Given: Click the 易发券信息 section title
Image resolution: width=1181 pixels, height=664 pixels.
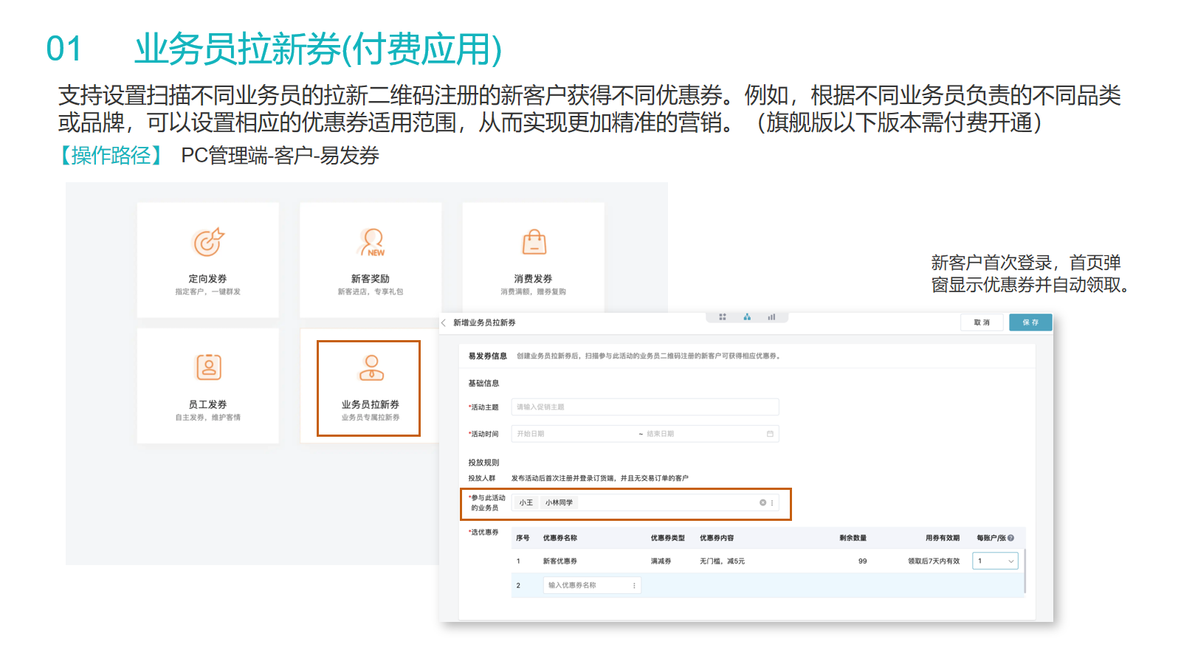Looking at the screenshot, I should click(487, 356).
